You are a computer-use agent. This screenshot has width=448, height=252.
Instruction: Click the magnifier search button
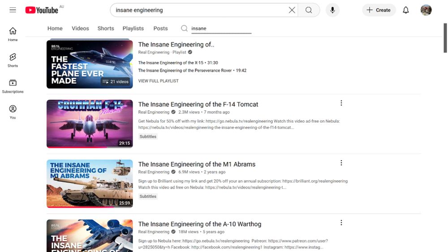[x=309, y=10]
